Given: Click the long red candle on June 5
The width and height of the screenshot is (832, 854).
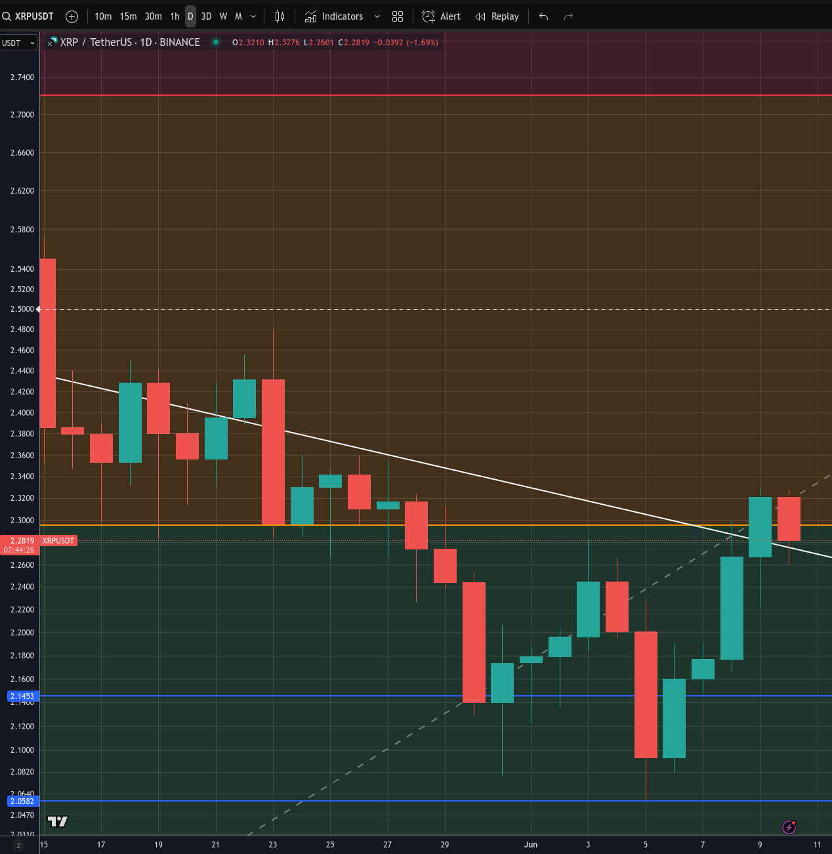Looking at the screenshot, I should click(x=646, y=694).
